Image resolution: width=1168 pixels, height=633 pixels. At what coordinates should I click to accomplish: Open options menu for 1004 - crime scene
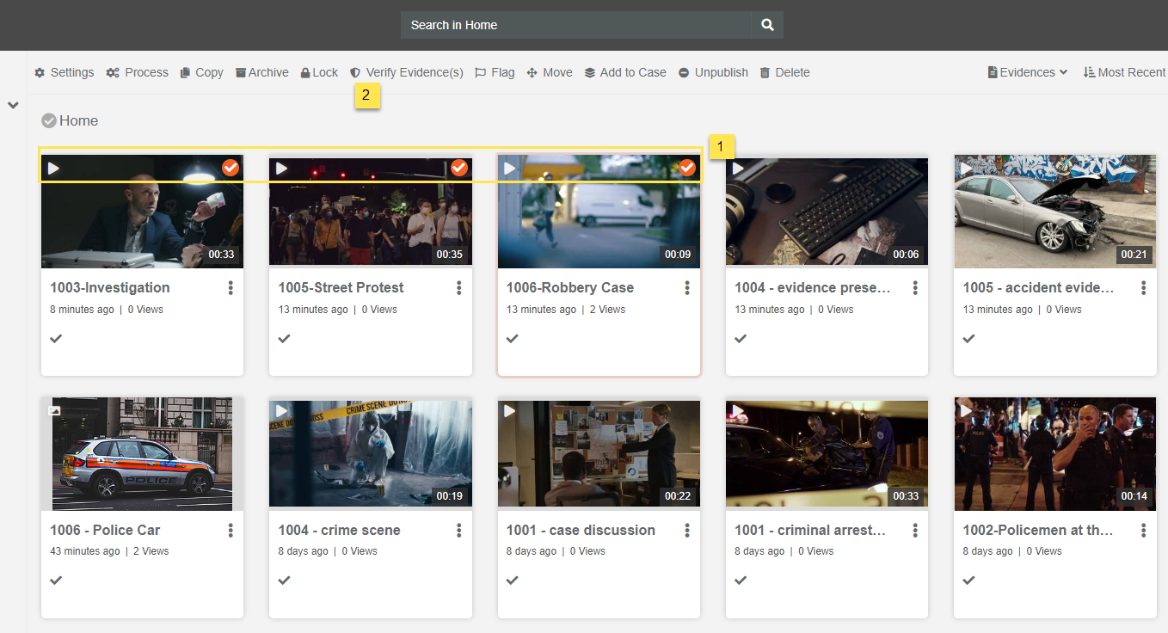pyautogui.click(x=459, y=530)
